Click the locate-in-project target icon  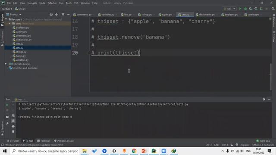pos(51,14)
